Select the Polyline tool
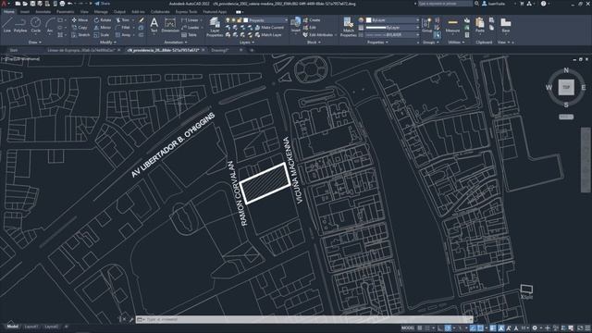The height and width of the screenshot is (333, 592). (x=20, y=25)
